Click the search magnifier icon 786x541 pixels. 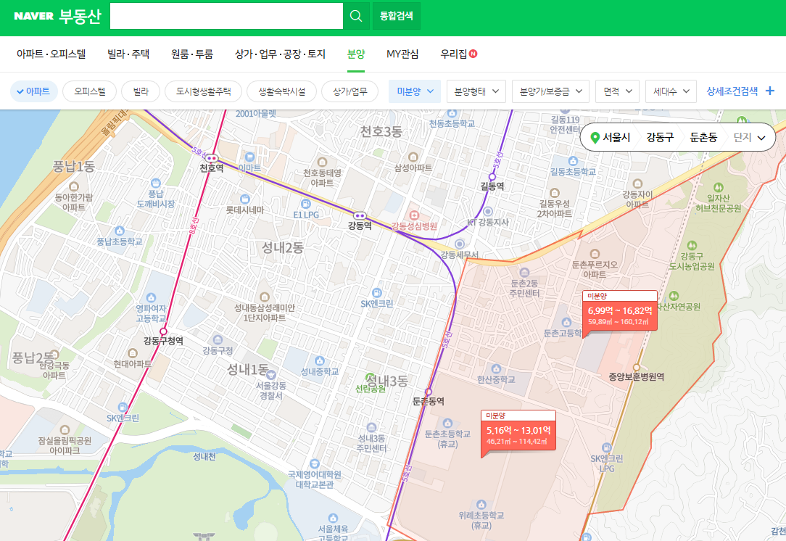(x=356, y=15)
